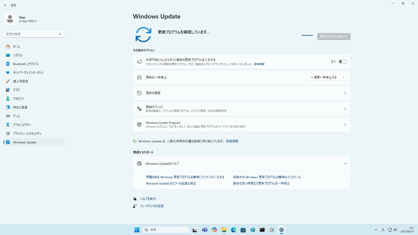Click the 更新プログラムのチェック button
418x235 pixels.
click(334, 37)
